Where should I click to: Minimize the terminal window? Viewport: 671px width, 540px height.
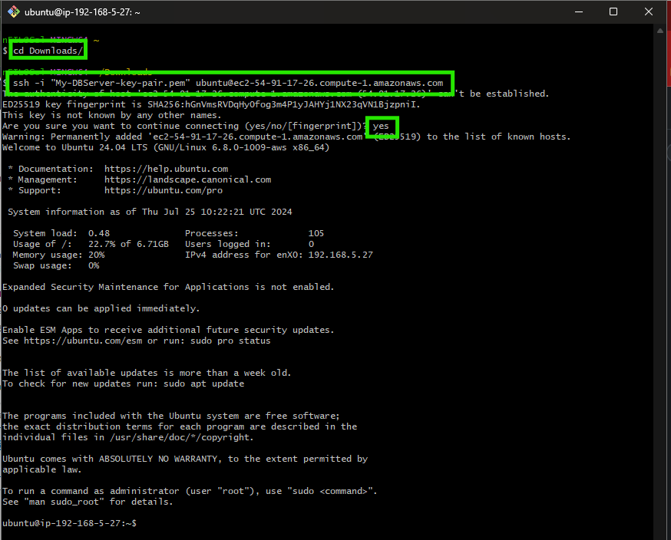[577, 12]
